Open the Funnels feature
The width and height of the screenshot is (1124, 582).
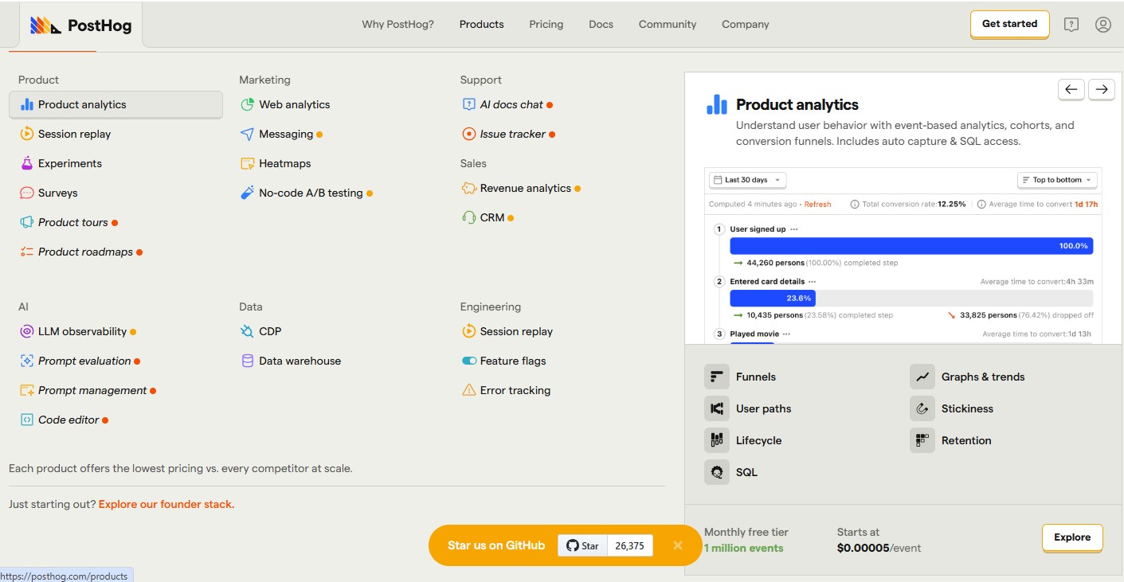[x=740, y=377]
